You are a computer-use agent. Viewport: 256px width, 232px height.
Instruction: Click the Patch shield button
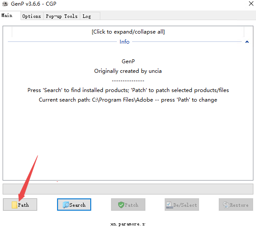128,205
